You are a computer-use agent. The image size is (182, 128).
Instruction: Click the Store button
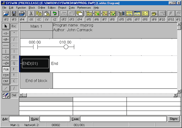point(174,119)
